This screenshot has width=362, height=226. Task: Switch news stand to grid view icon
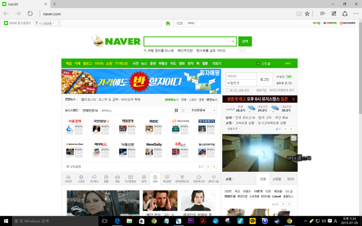tap(176, 111)
